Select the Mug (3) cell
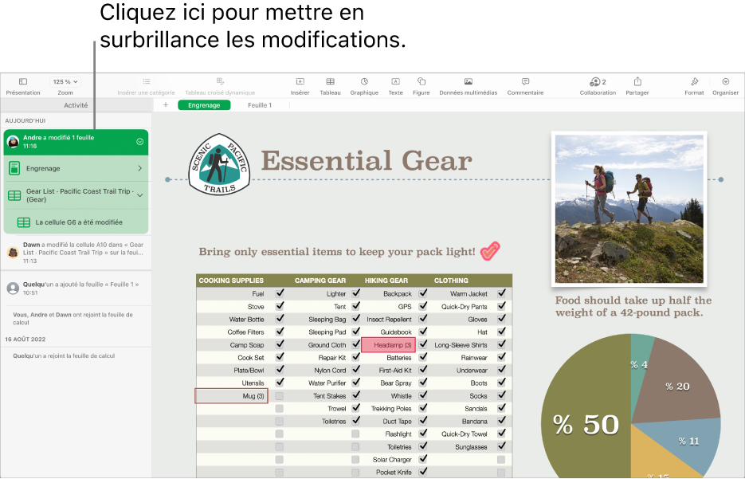The image size is (745, 479). click(231, 396)
